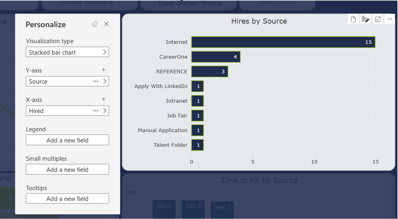Viewport: 398px width, 219px height.
Task: Click the Personalize this visual icon
Action: click(x=365, y=19)
